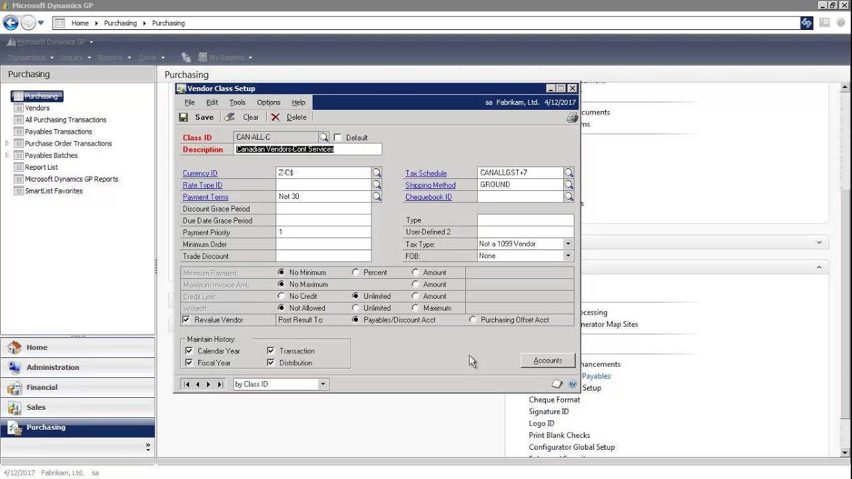Screen dimensions: 852x479
Task: Go to first record browse button
Action: click(187, 384)
